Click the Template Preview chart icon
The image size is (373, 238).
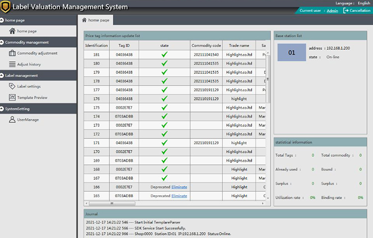click(x=12, y=97)
